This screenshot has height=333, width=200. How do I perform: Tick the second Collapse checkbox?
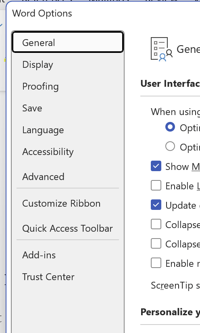[x=156, y=243]
